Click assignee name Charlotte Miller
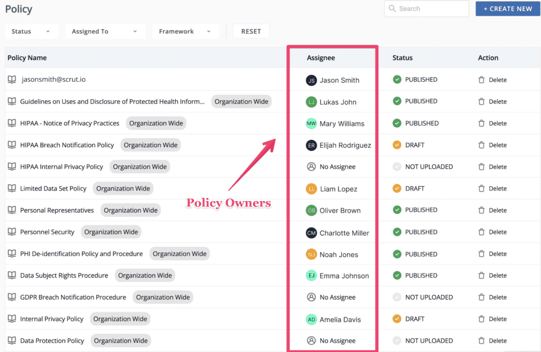Image resolution: width=541 pixels, height=352 pixels. [x=344, y=233]
